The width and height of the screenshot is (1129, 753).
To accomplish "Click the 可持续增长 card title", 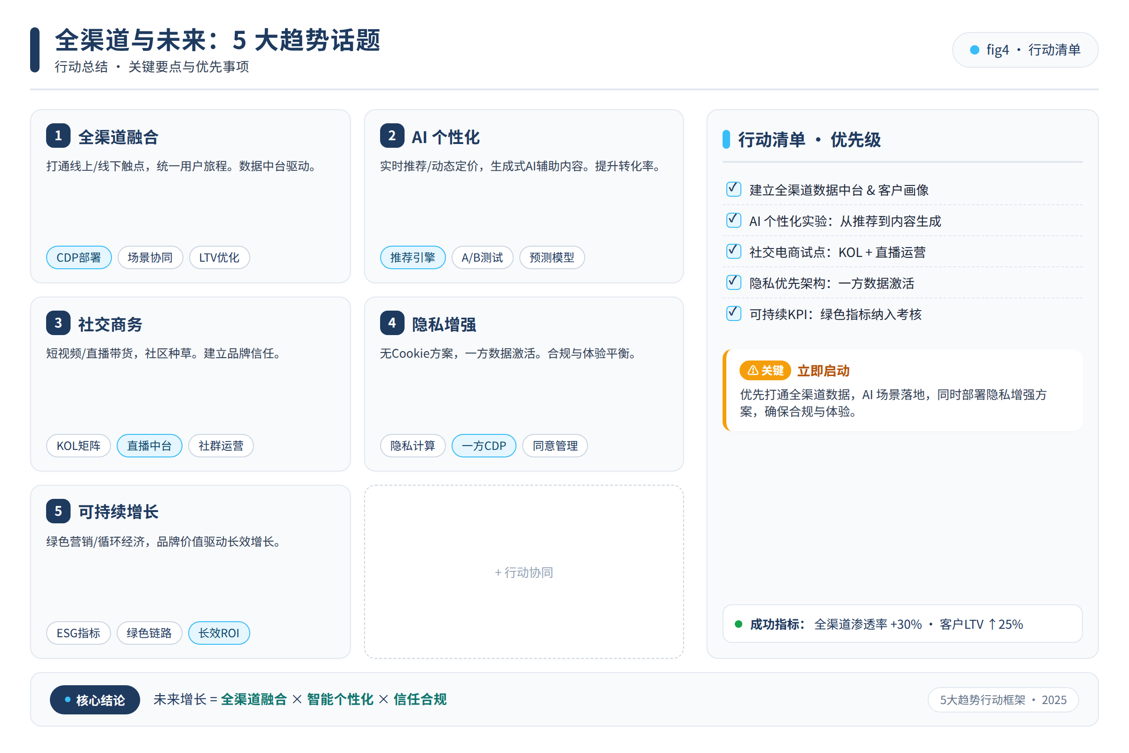I will (x=118, y=512).
